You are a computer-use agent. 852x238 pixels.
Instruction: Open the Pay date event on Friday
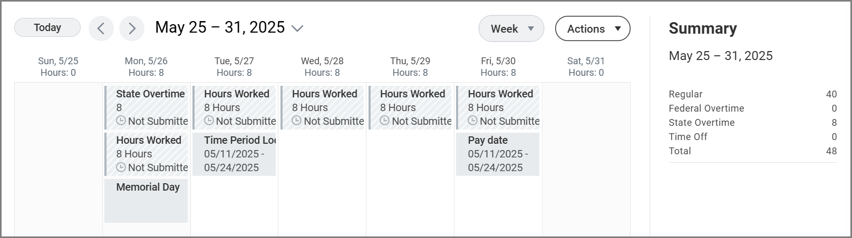[x=498, y=154]
